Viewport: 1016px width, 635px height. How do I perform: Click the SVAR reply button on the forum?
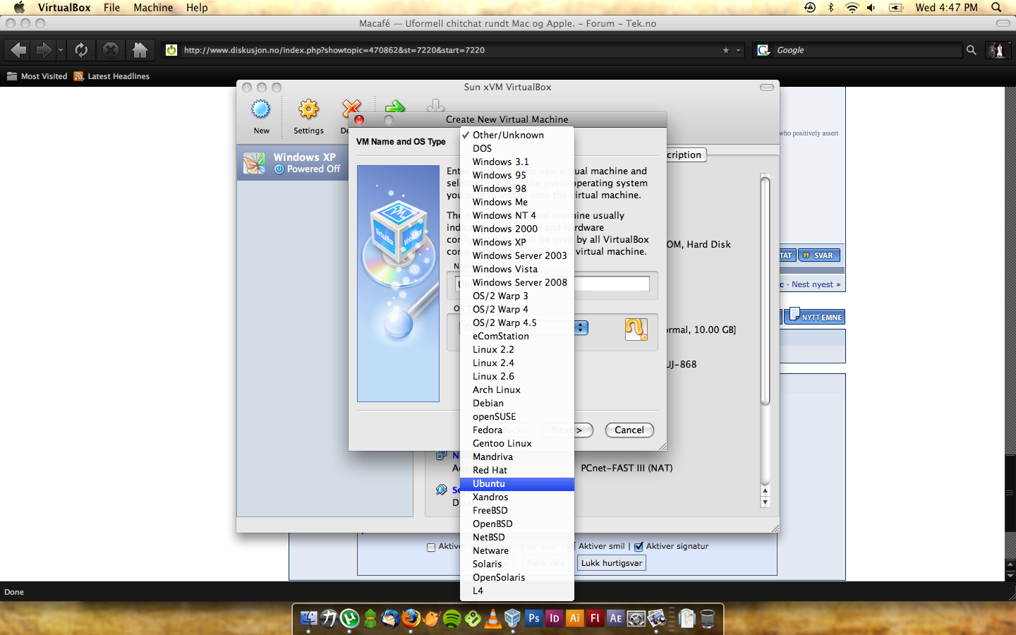click(x=818, y=255)
